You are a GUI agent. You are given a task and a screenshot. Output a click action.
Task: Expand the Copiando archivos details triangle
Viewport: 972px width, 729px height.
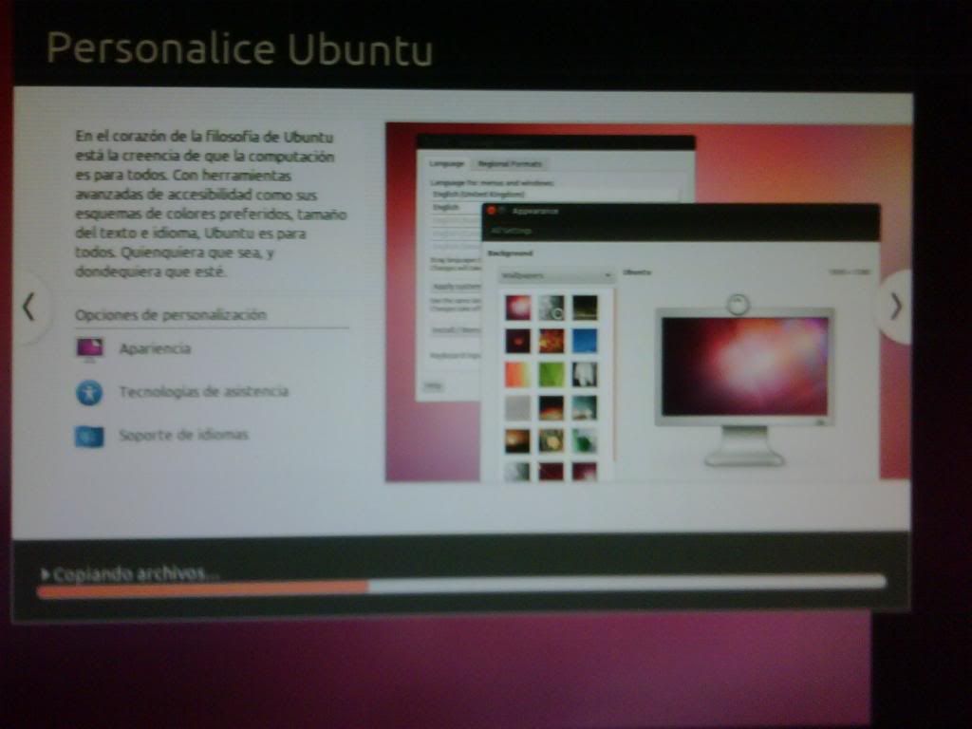coord(45,574)
